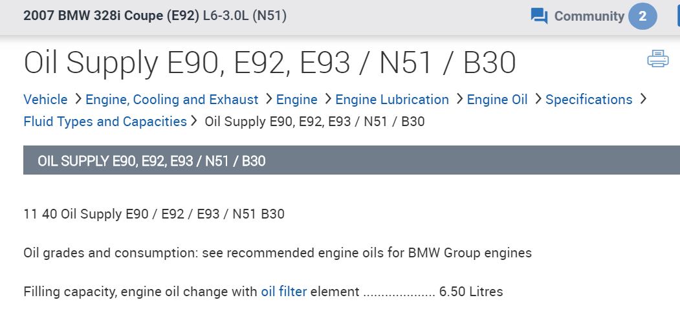680x333 pixels.
Task: Navigate to Engine breadcrumb link
Action: pyautogui.click(x=297, y=100)
